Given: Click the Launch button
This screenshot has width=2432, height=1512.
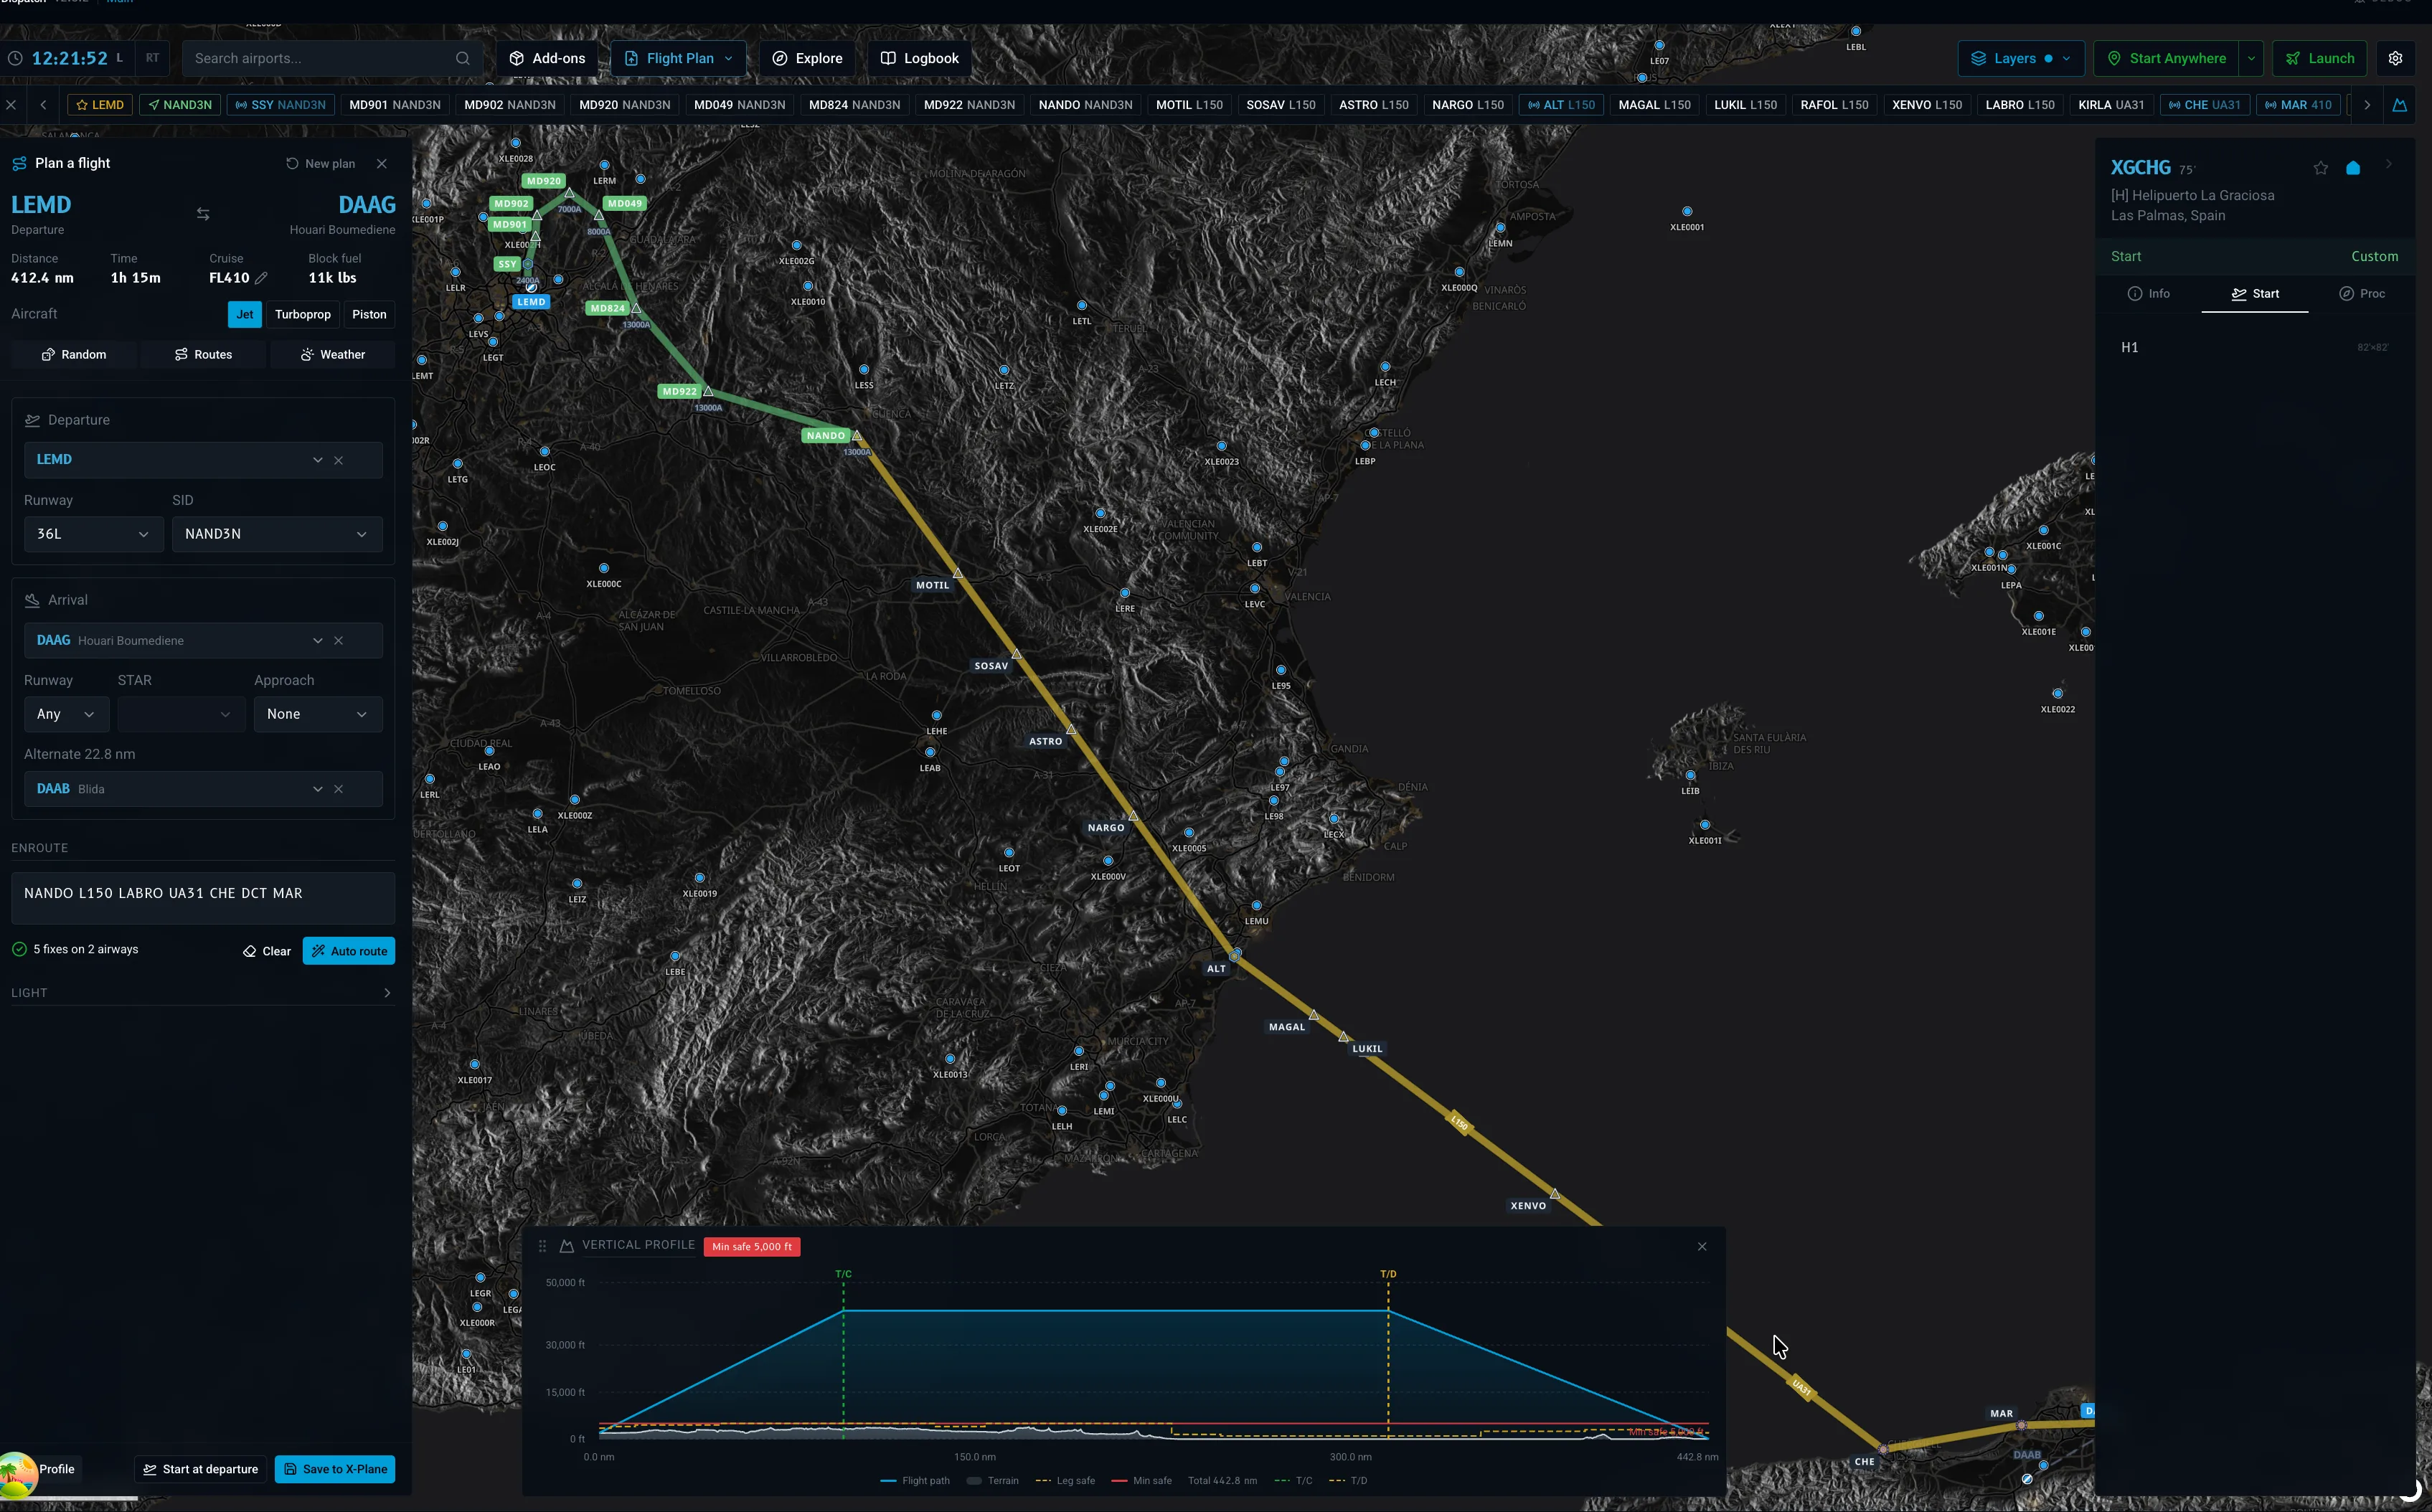Looking at the screenshot, I should [2319, 58].
